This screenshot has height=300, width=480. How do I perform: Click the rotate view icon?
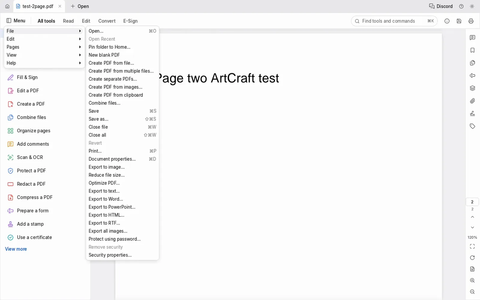pos(472,258)
